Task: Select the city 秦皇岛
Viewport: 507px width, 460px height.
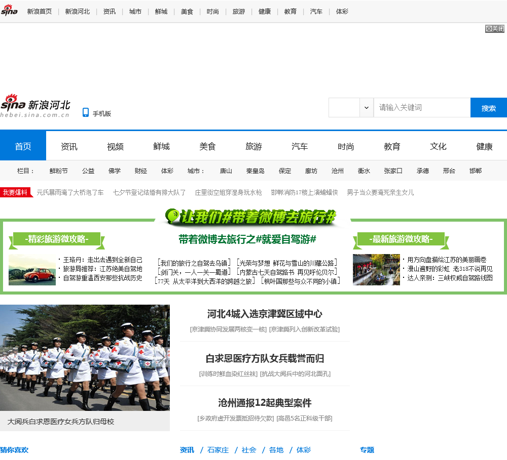Action: (x=256, y=171)
